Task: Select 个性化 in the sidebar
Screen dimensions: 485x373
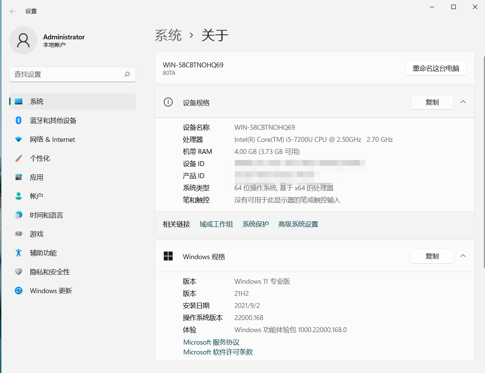Action: tap(72, 158)
